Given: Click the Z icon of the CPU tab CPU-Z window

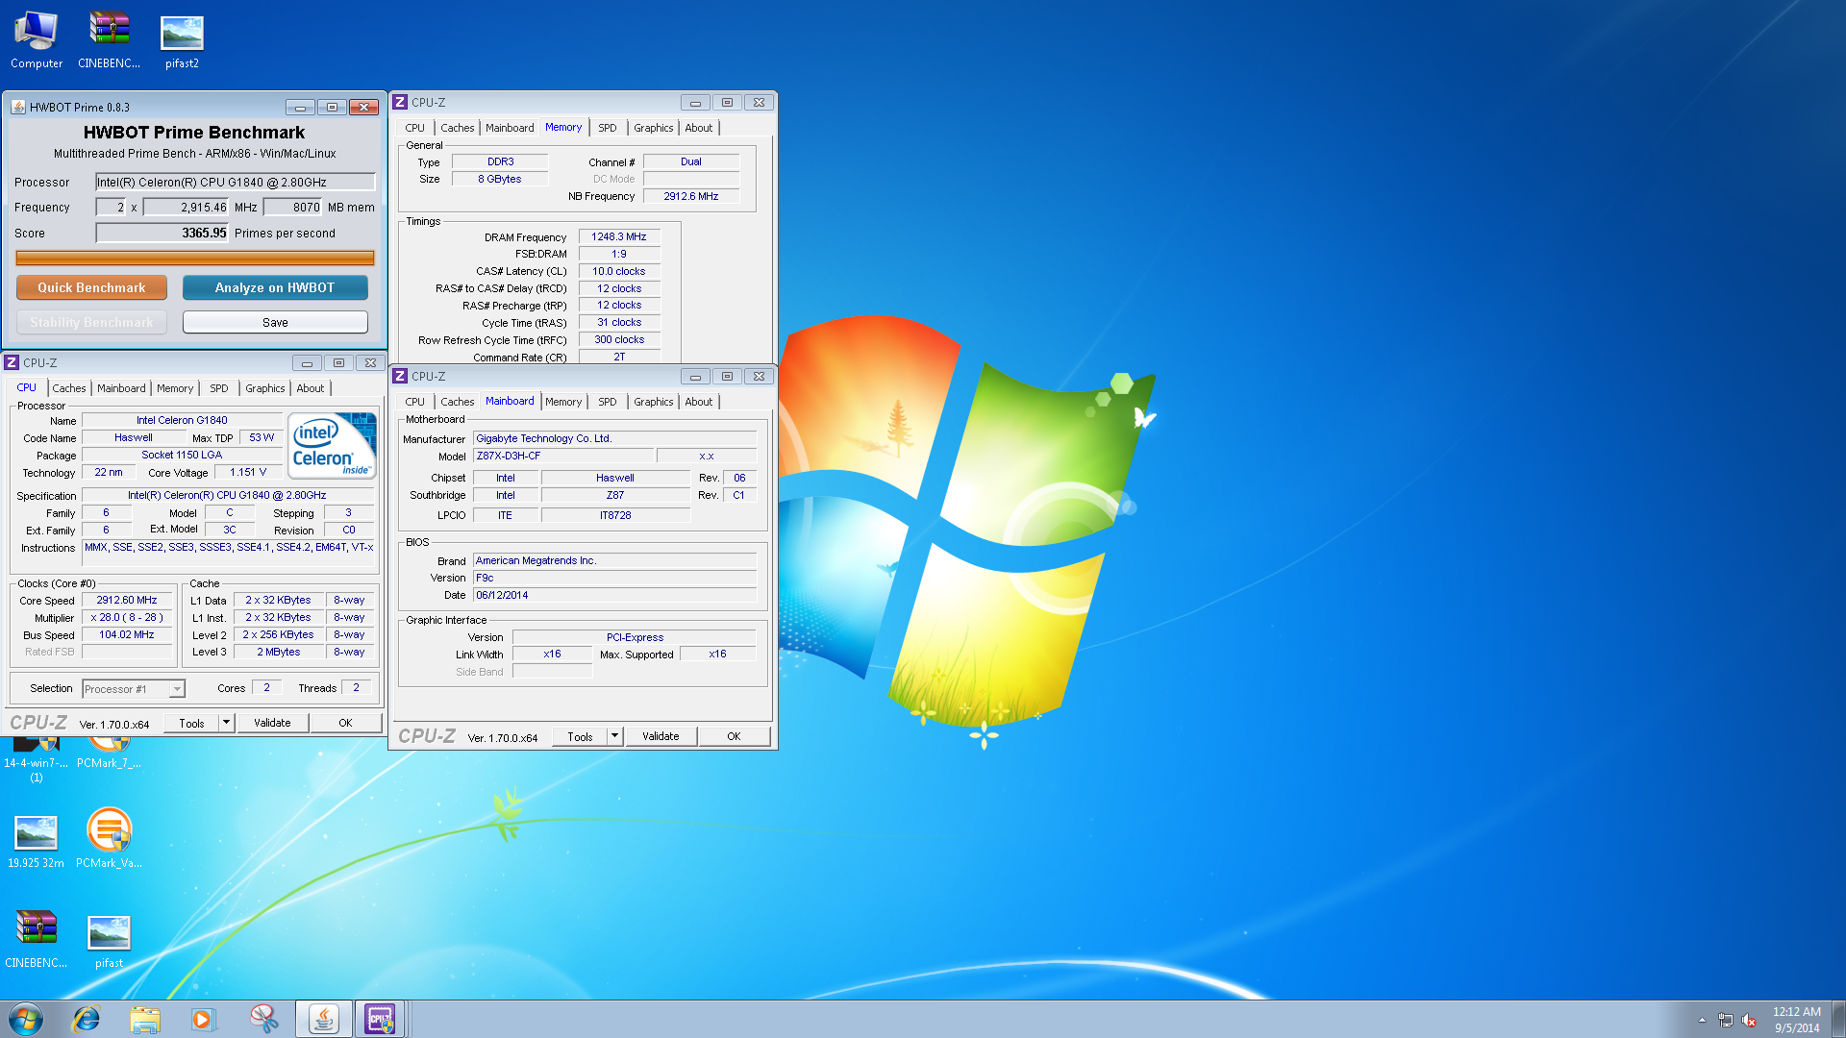Looking at the screenshot, I should tap(12, 362).
